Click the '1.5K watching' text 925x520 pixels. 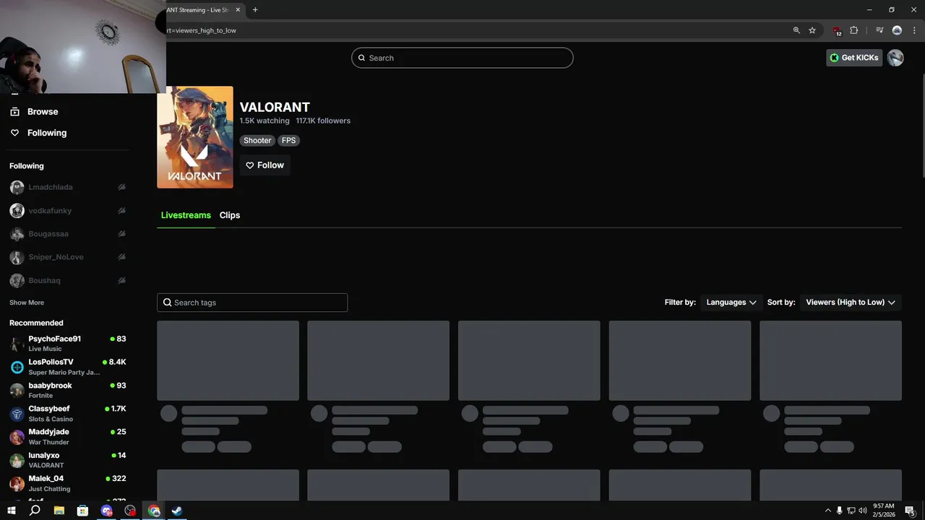click(x=264, y=121)
